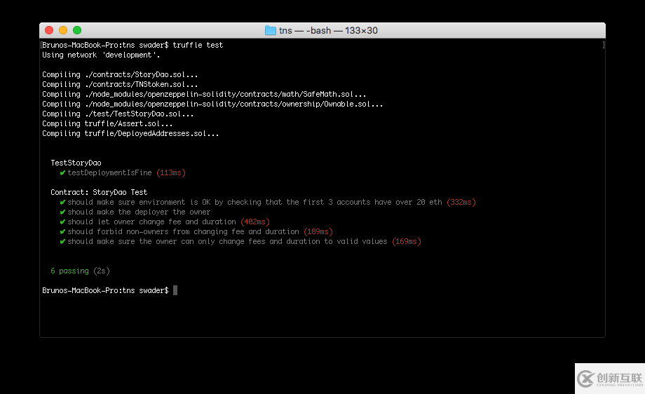Click the yellow minimize window button
Screen dimensions: 645x394
pos(63,30)
